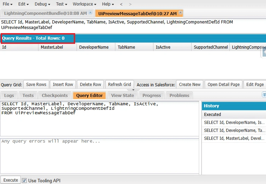Open the Edit menu
The width and height of the screenshot is (266, 184).
[24, 4]
